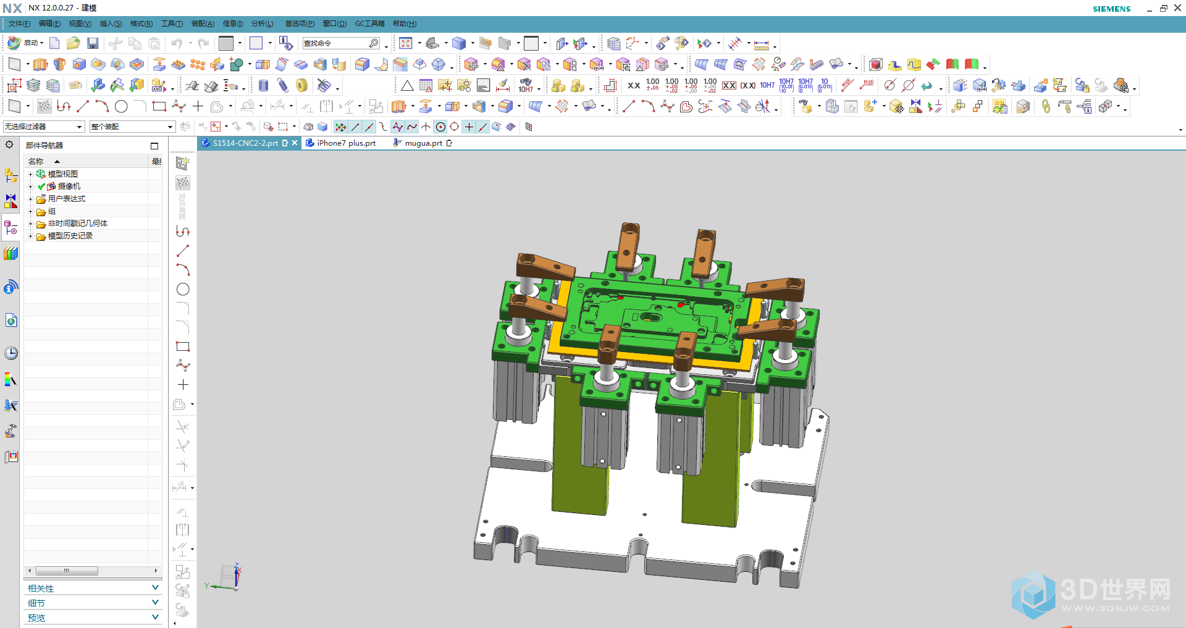Screen dimensions: 1186x628
Task: Open the GC工具箱 menu
Action: (x=369, y=23)
